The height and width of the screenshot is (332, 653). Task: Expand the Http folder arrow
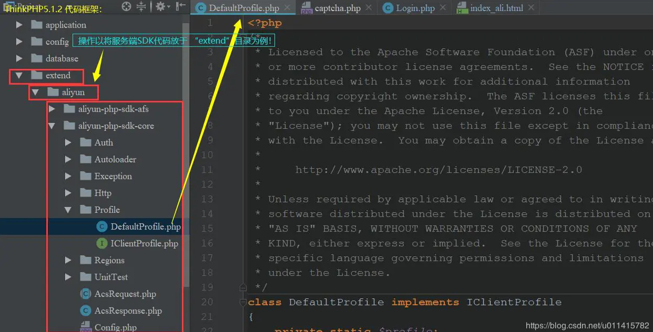[x=68, y=193]
